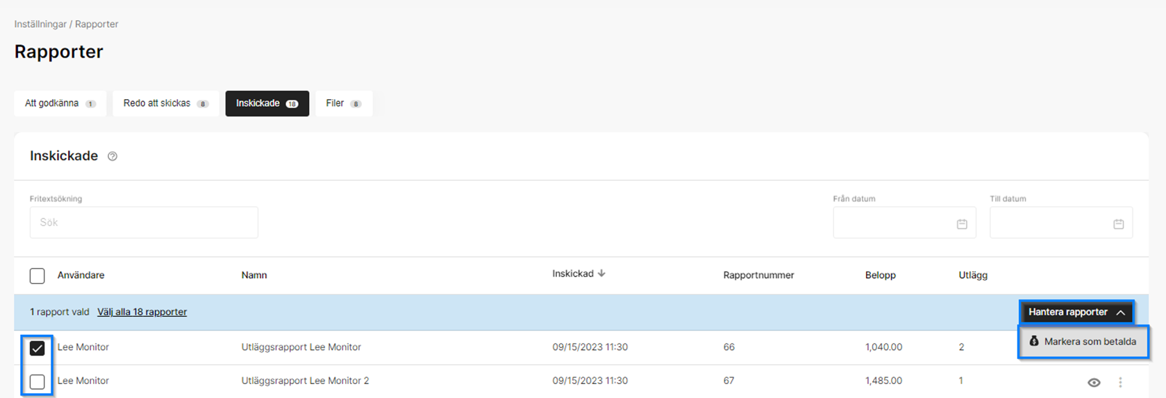Switch to the Att godkänna tab
1166x398 pixels.
tap(60, 103)
